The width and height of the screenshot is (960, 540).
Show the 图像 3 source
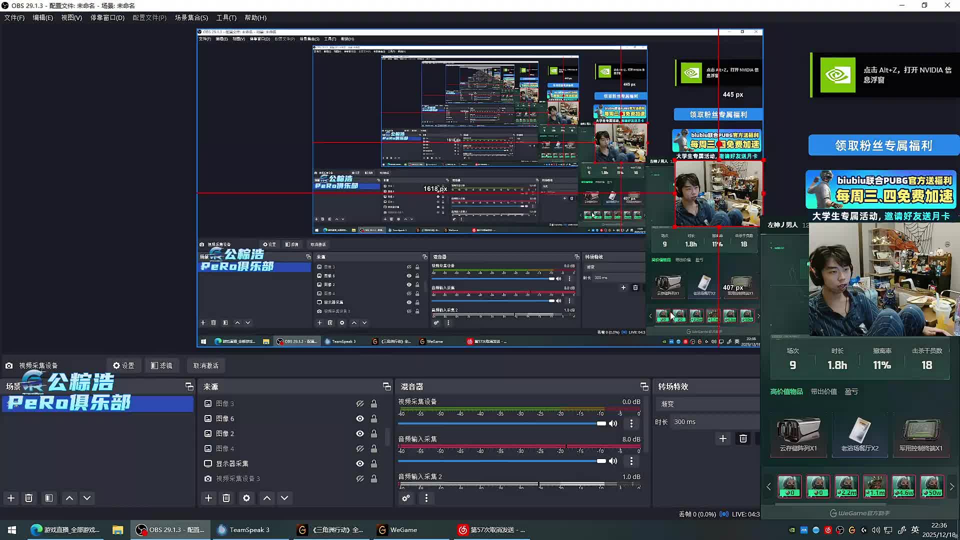pyautogui.click(x=359, y=403)
